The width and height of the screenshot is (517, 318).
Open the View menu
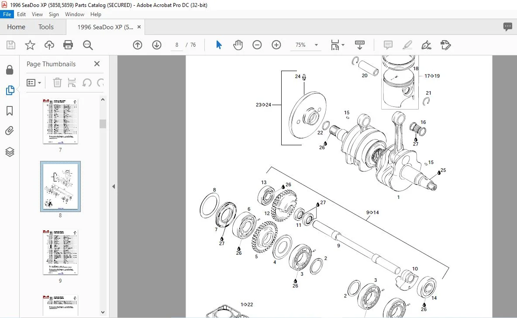click(37, 14)
